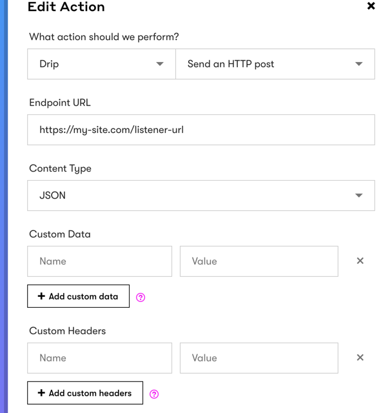Open help icon beside Add custom headers

click(154, 394)
